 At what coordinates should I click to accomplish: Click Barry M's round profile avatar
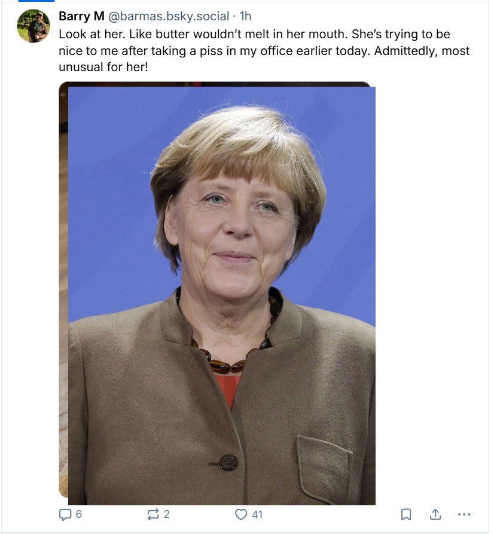coord(33,26)
